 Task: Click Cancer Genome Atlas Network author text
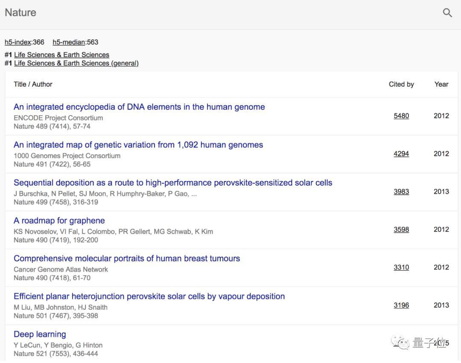click(61, 269)
